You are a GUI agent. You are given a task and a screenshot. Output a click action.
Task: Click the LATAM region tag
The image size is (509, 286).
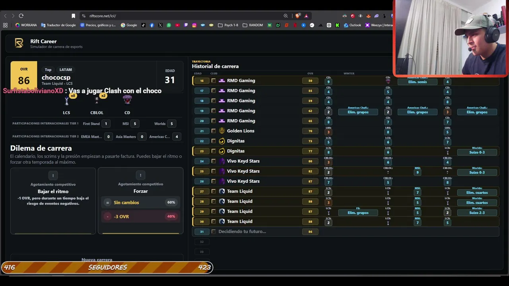click(x=66, y=70)
